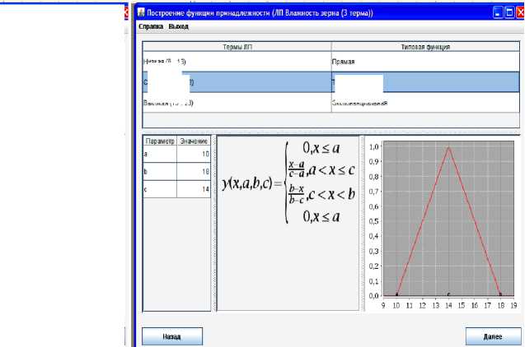
Task: Click the Далее button
Action: click(493, 336)
